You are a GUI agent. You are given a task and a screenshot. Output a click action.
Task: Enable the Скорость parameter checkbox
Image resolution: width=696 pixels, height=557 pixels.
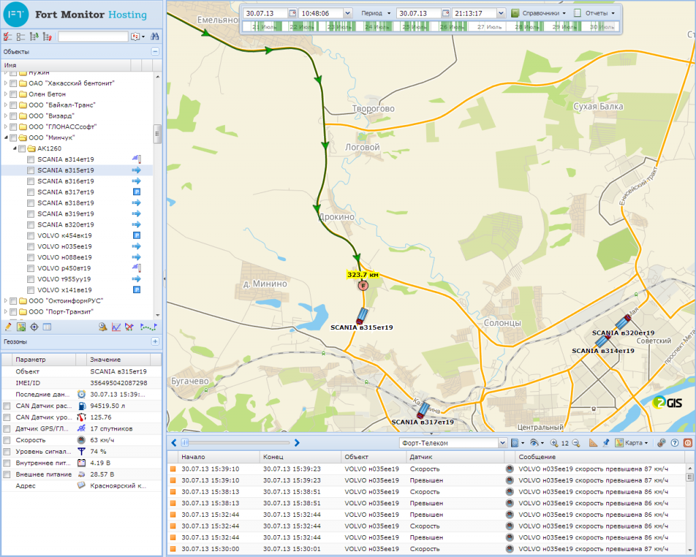[7, 440]
